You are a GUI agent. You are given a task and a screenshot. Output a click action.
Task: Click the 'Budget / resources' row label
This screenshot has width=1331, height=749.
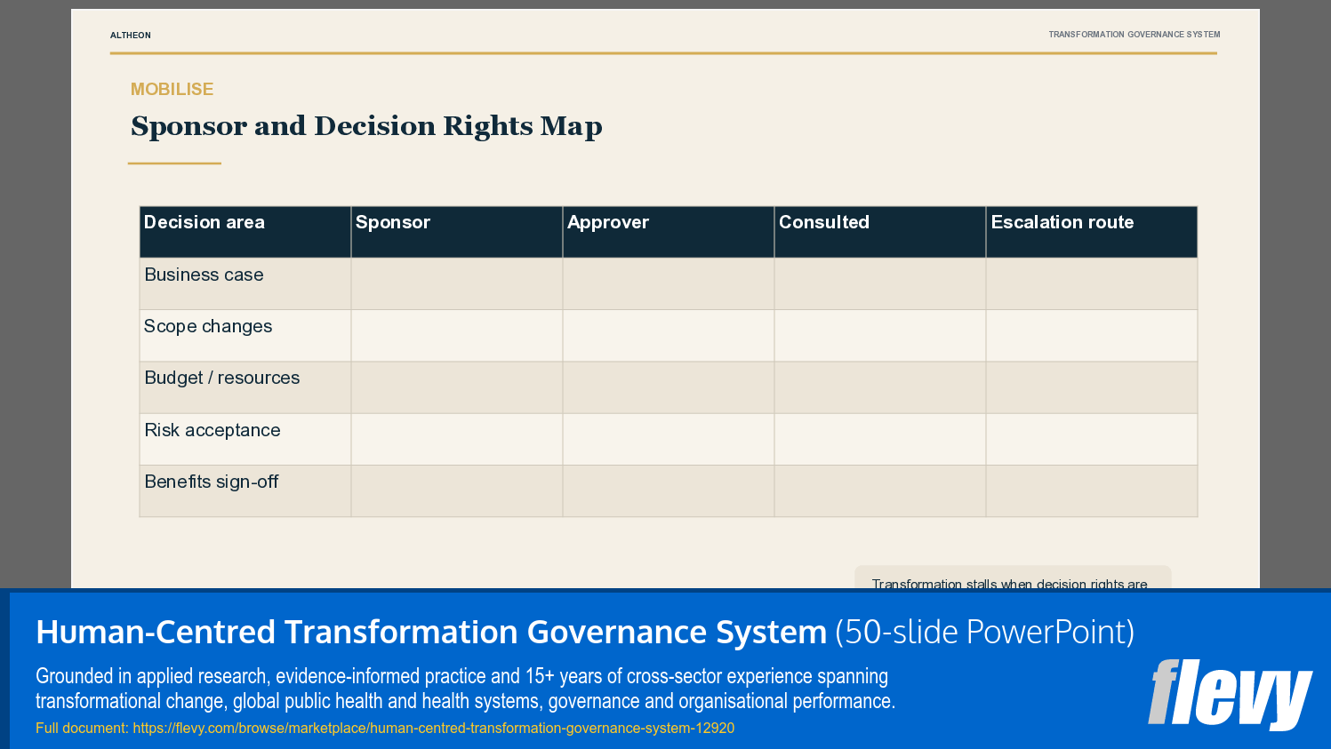(x=222, y=378)
